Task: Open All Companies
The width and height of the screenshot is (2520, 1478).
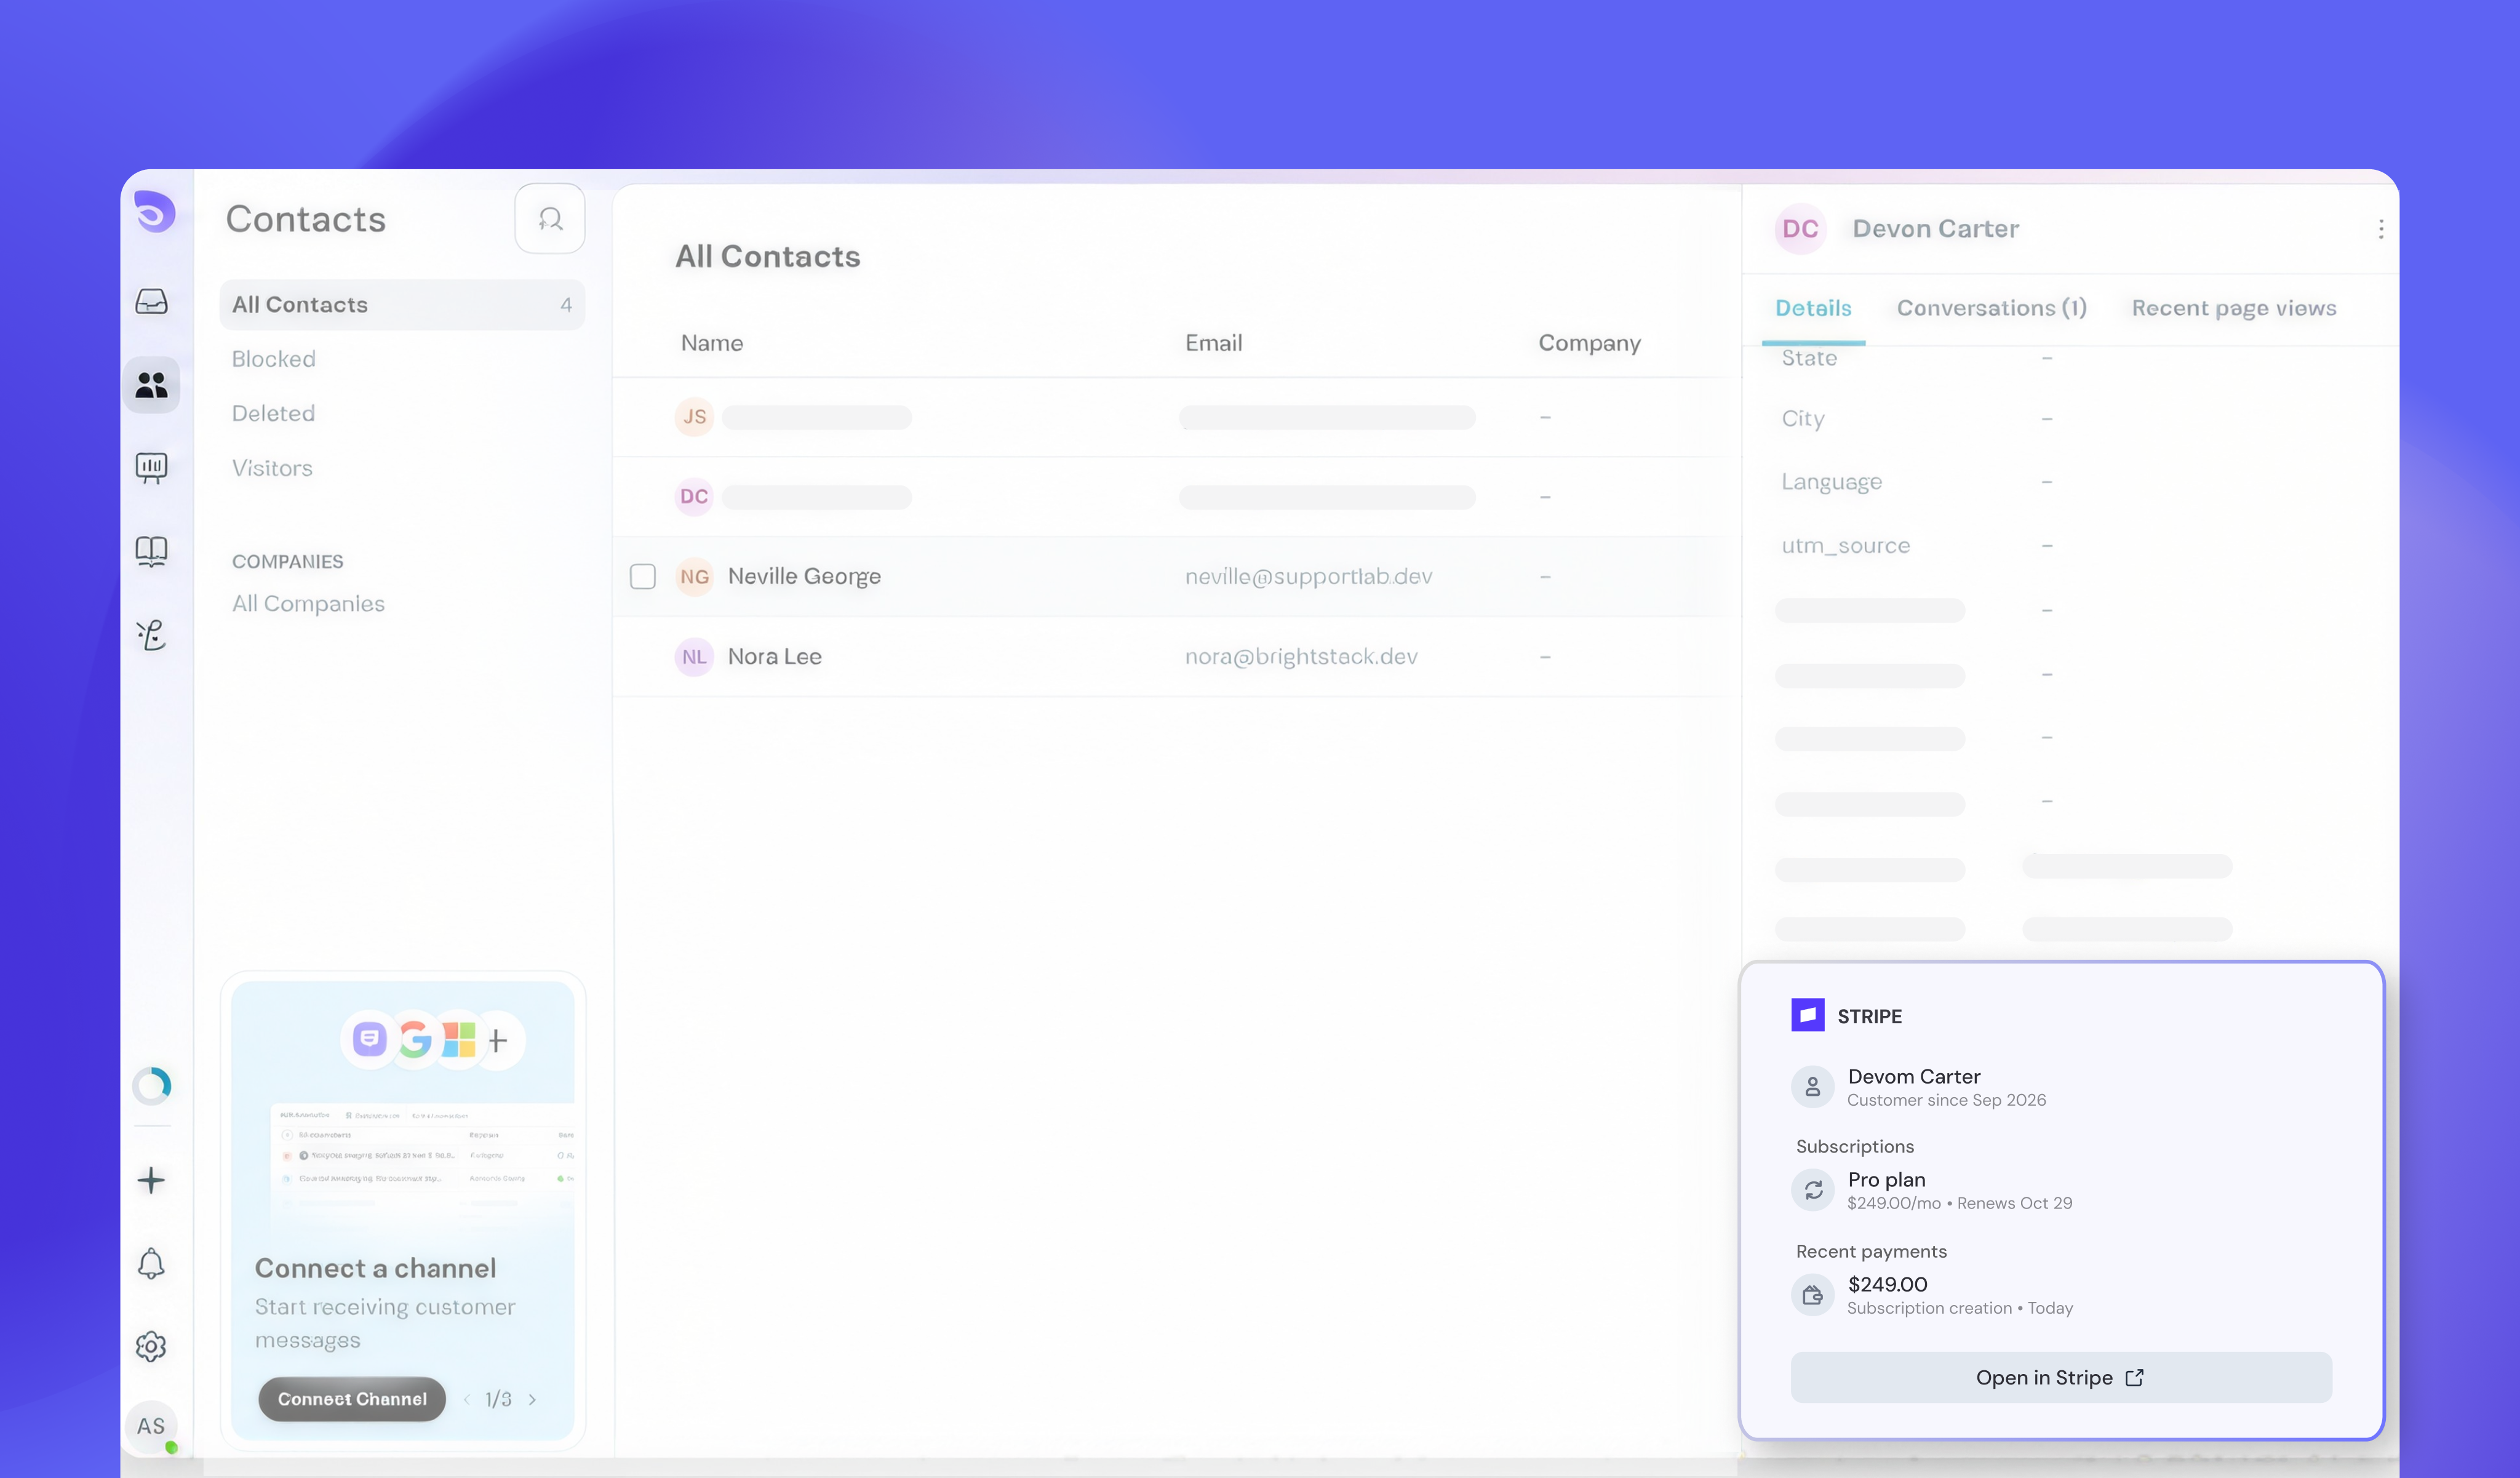Action: pos(308,604)
